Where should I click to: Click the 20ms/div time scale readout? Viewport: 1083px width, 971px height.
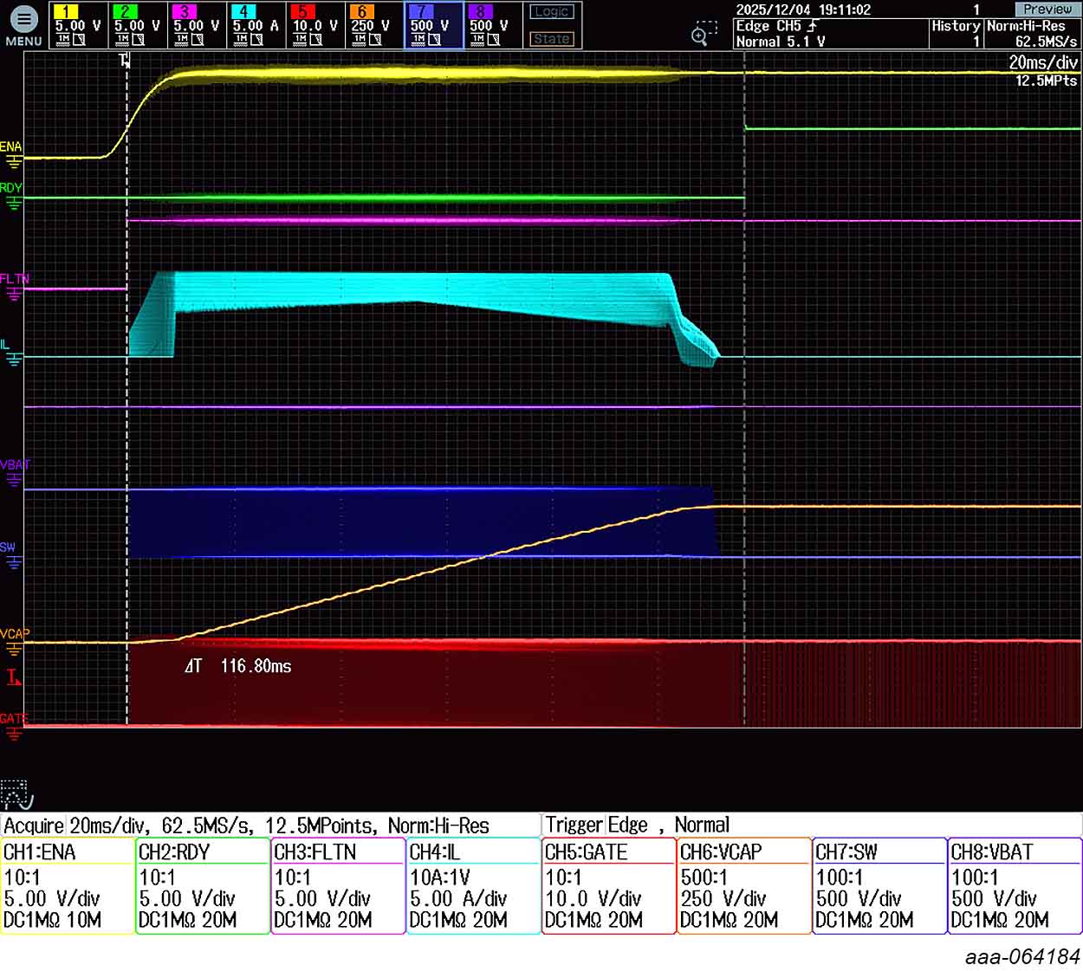[1043, 62]
